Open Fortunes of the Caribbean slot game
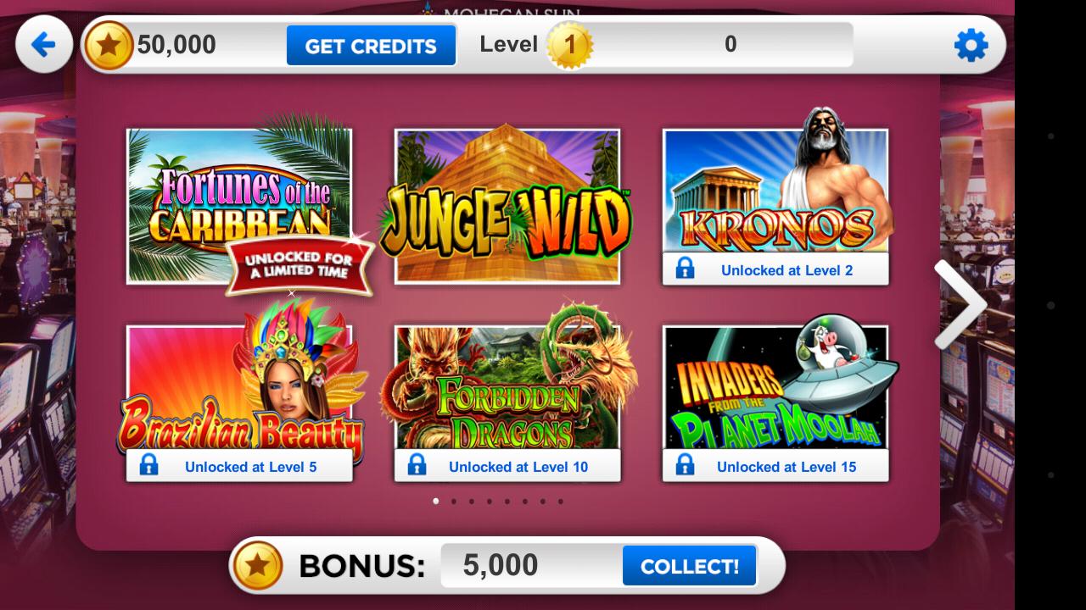This screenshot has height=610, width=1086. tap(239, 206)
